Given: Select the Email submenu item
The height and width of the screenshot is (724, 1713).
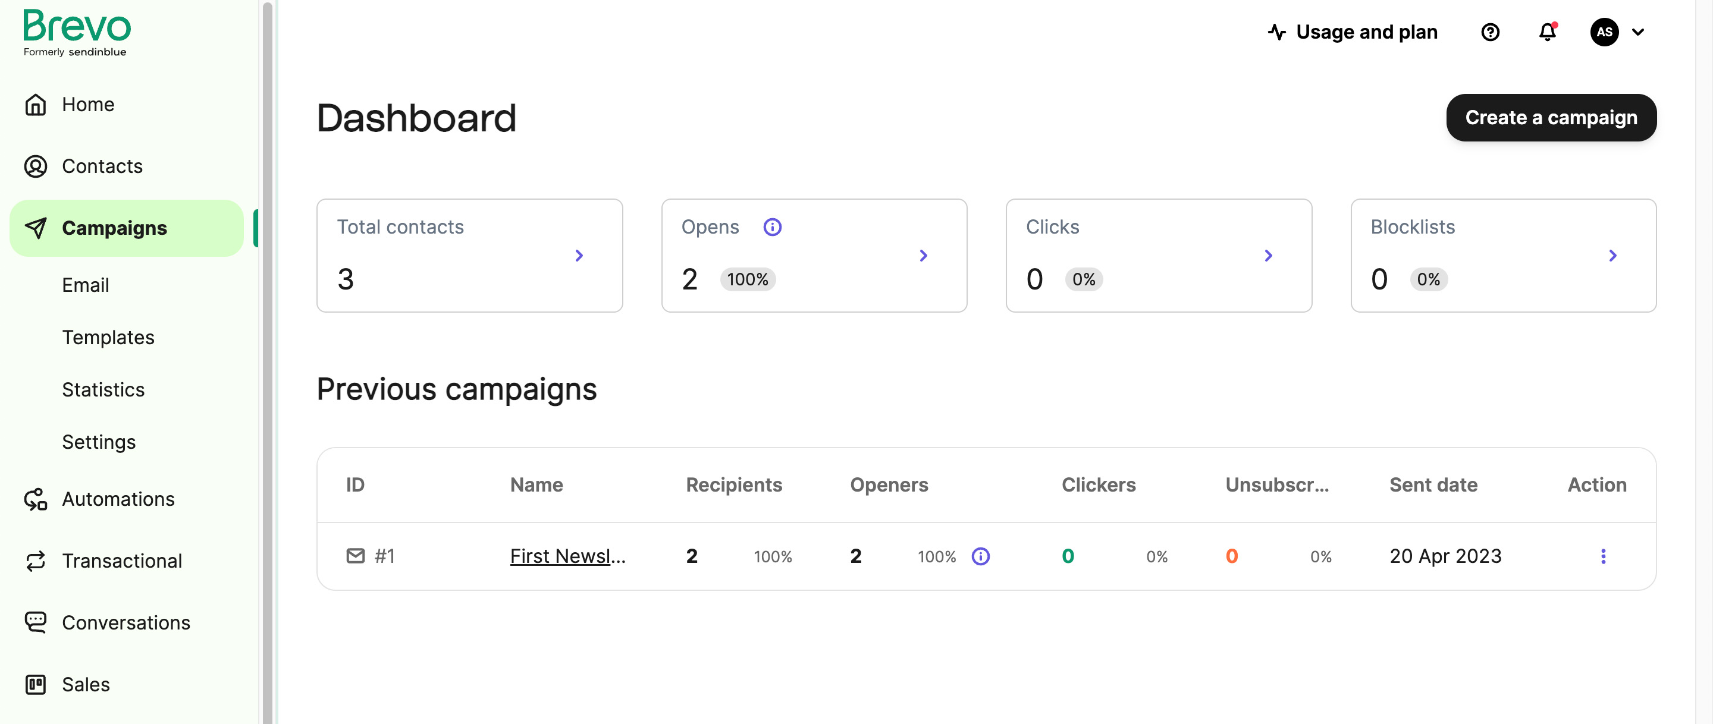Looking at the screenshot, I should tap(85, 284).
